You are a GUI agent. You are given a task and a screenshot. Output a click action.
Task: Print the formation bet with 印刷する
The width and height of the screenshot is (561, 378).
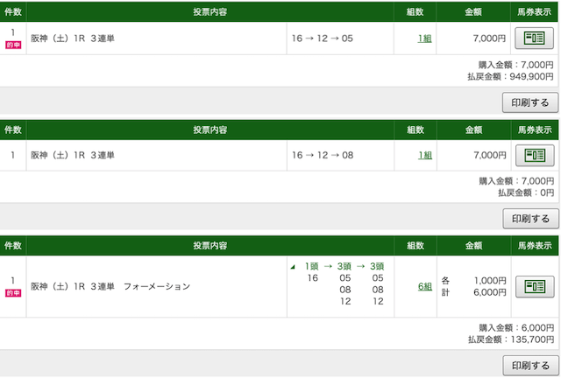point(530,366)
